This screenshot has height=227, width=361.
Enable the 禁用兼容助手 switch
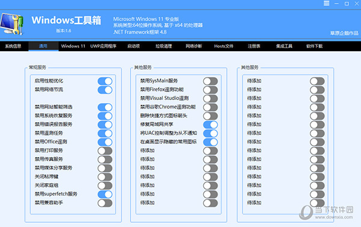point(105,203)
